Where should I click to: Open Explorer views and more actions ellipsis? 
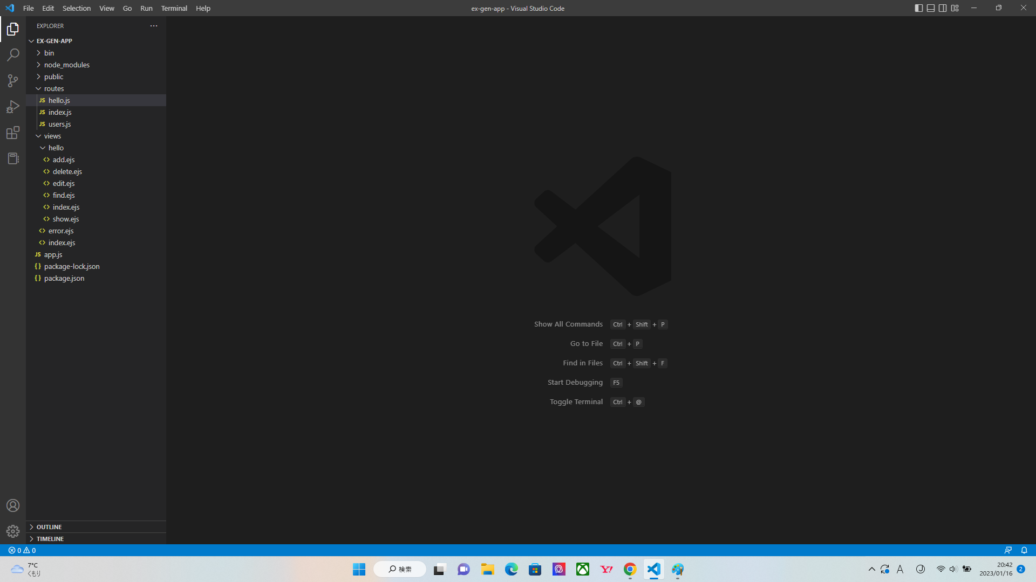(154, 26)
